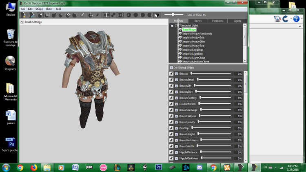Screen dimensions: 306x172
Task: Click the sphere icon with right dot
Action: click(150, 15)
